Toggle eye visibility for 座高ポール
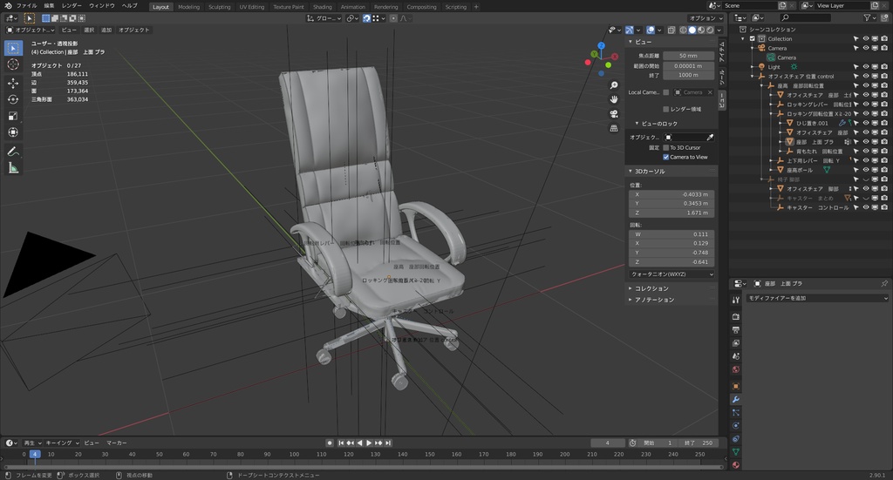 pyautogui.click(x=866, y=170)
